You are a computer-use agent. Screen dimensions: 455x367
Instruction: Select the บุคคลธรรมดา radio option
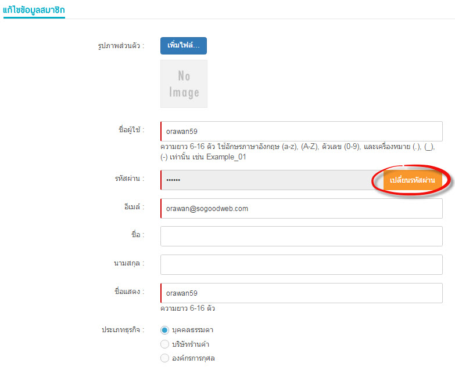164,330
